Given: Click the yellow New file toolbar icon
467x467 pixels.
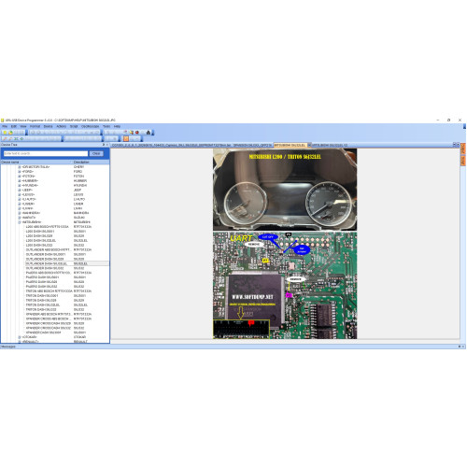Looking at the screenshot, I should pyautogui.click(x=5, y=133).
